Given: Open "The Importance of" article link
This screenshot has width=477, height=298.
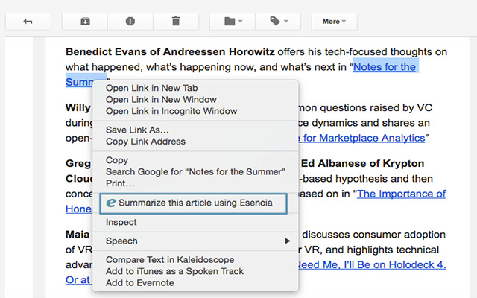Looking at the screenshot, I should tap(402, 194).
